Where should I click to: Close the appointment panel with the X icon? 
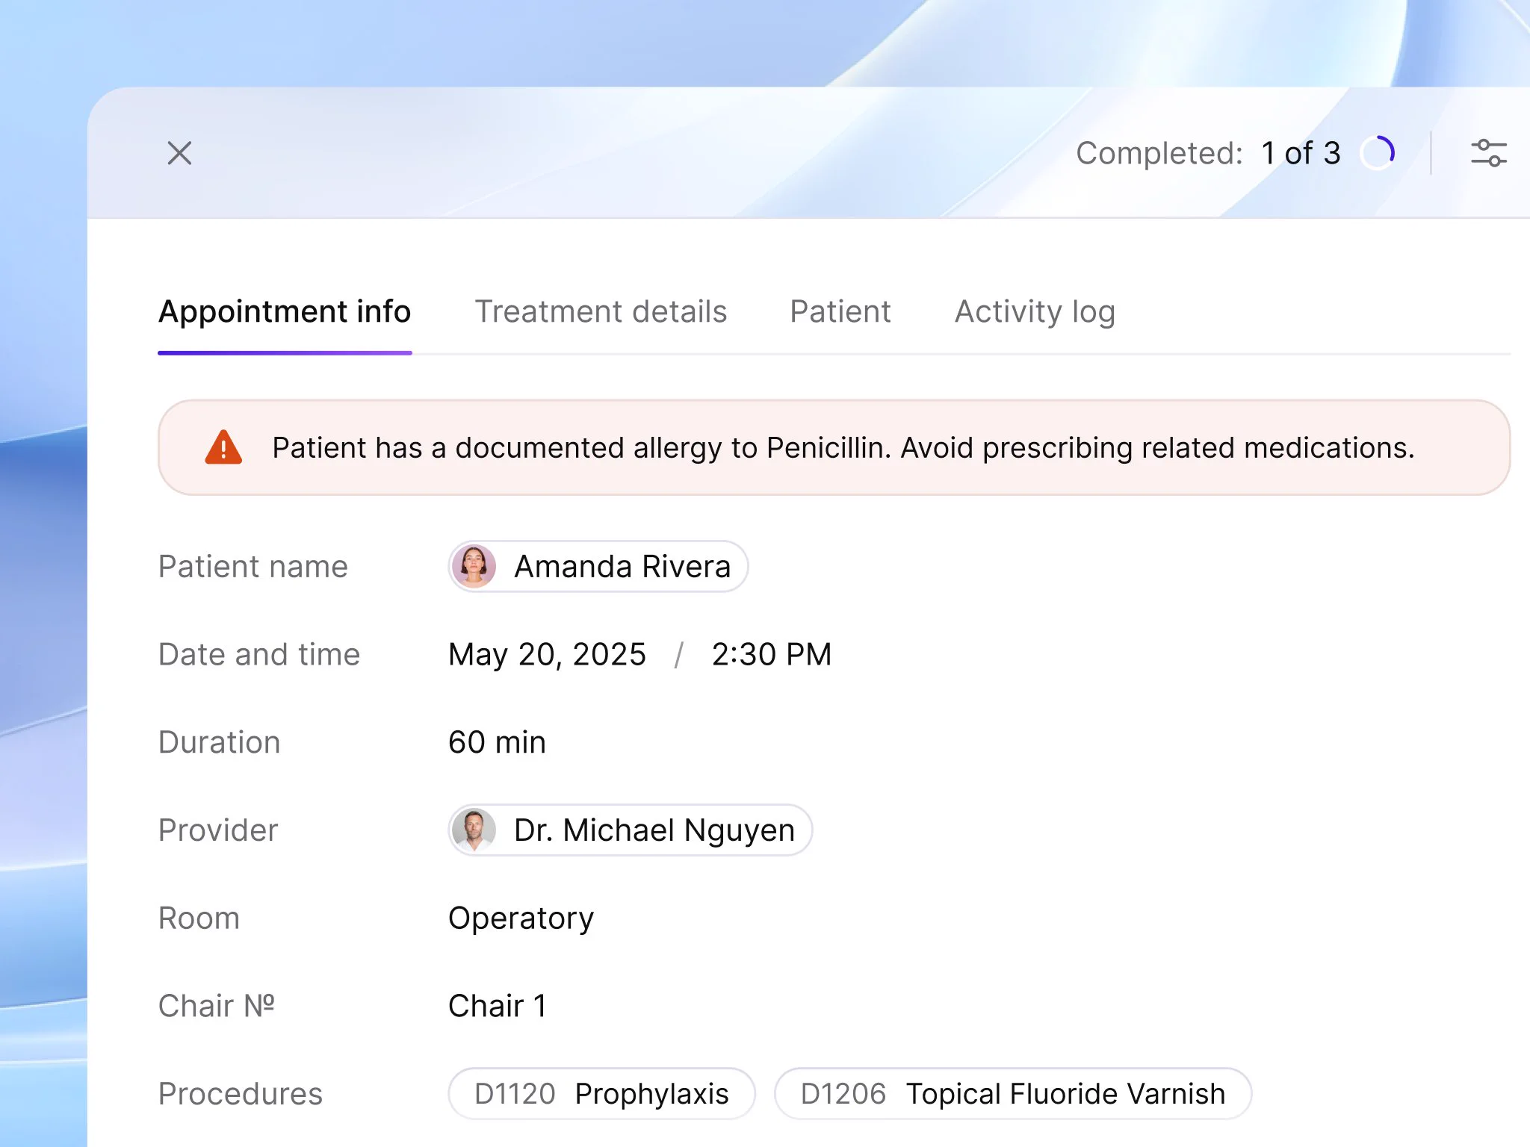point(179,153)
